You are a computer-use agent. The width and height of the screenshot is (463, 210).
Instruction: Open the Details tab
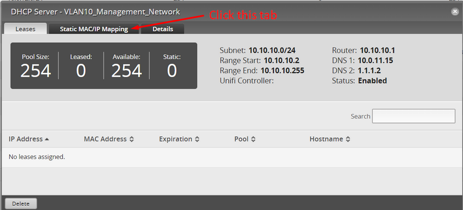coord(163,29)
